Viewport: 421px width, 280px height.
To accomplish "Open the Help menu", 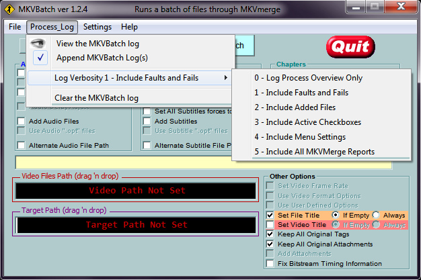I will coord(129,27).
